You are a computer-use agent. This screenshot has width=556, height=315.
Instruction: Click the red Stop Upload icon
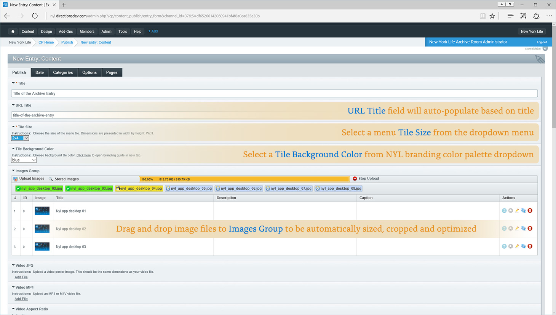[x=355, y=179]
